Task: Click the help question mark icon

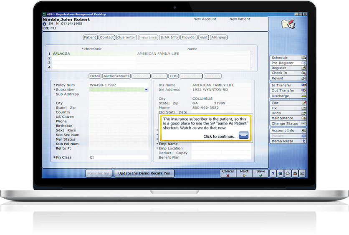Action: click(273, 173)
